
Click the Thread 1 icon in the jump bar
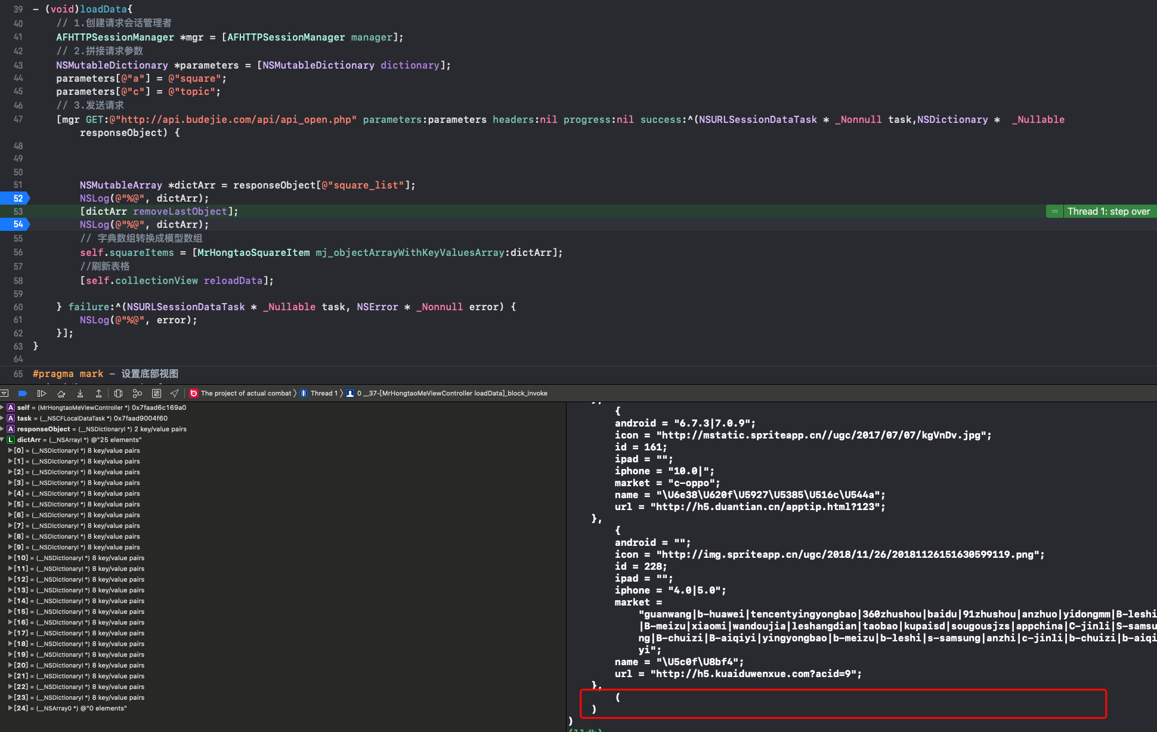(304, 393)
